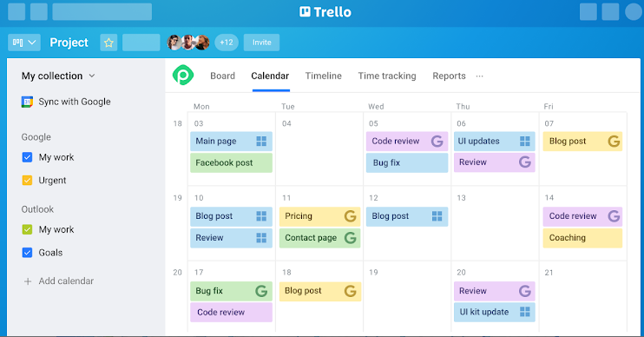Switch to the Timeline tab
Screen dimensions: 644x337
pyautogui.click(x=323, y=76)
